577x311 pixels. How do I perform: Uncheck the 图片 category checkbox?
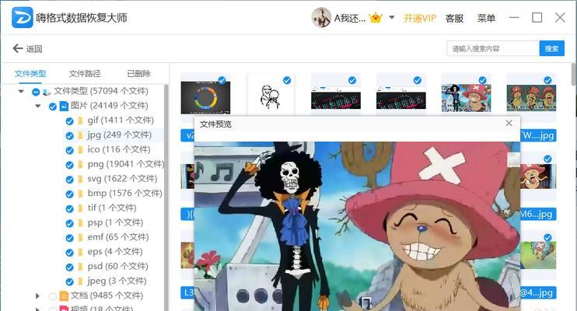tap(53, 107)
